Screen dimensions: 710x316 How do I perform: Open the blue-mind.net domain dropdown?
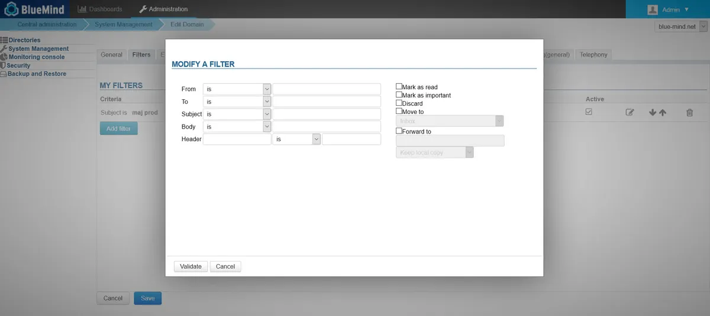[681, 27]
